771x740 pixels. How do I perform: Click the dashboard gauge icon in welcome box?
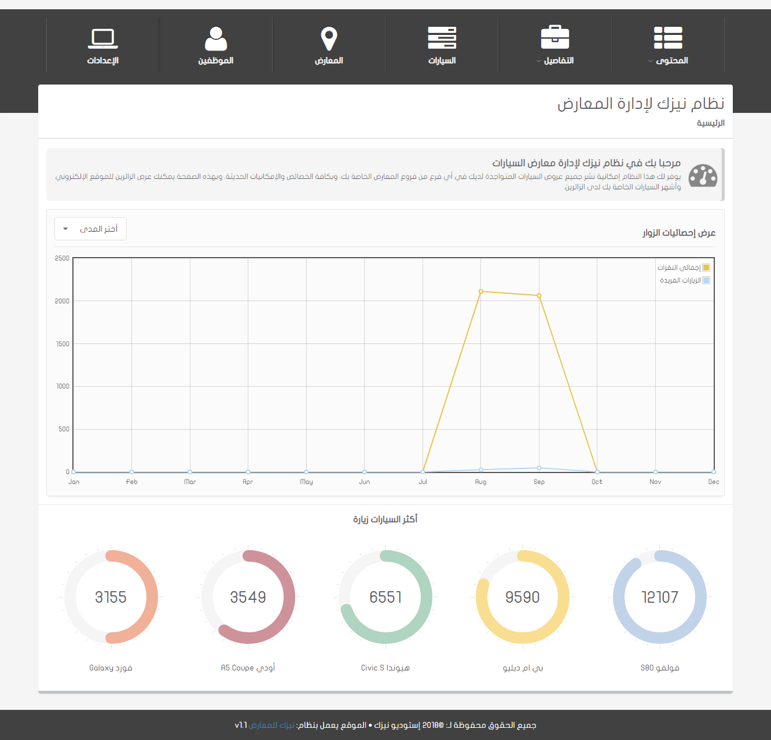pyautogui.click(x=703, y=175)
